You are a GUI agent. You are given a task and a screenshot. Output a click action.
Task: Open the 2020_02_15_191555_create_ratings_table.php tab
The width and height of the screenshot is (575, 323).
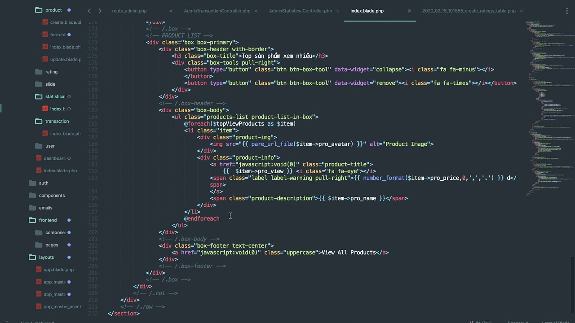469,11
